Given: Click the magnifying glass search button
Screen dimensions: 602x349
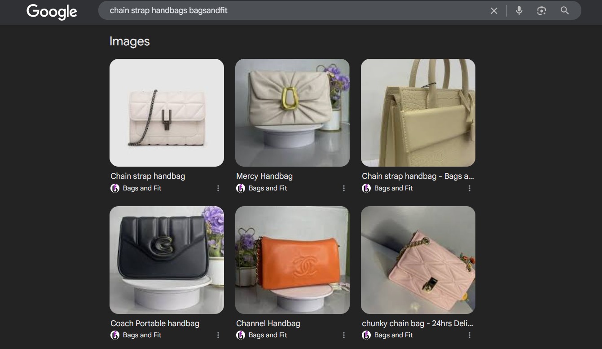Looking at the screenshot, I should 565,11.
